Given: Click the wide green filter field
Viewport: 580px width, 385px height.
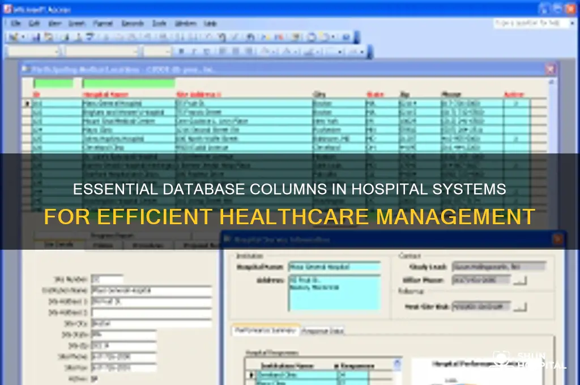Looking at the screenshot, I should point(129,83).
